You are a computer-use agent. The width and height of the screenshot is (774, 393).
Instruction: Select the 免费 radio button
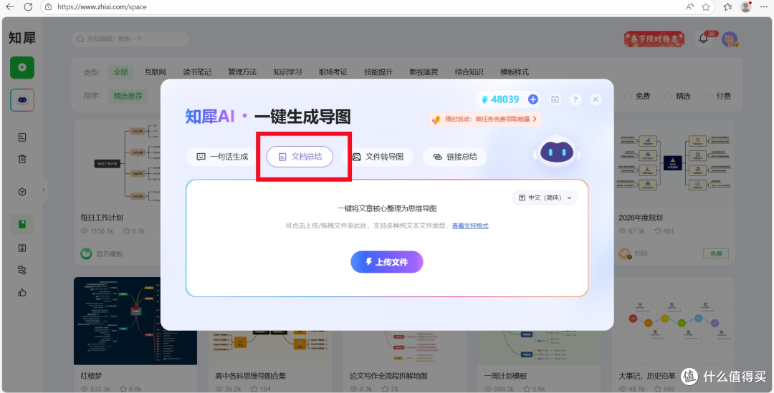pos(628,96)
